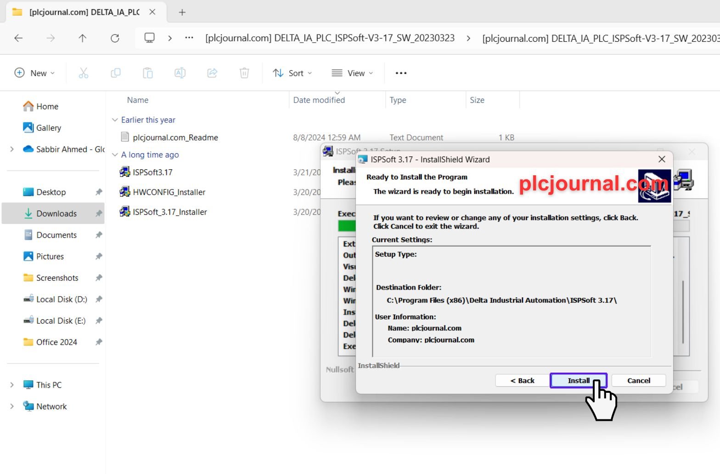
Task: Expand address bar chevron after monitor icon
Action: (170, 38)
